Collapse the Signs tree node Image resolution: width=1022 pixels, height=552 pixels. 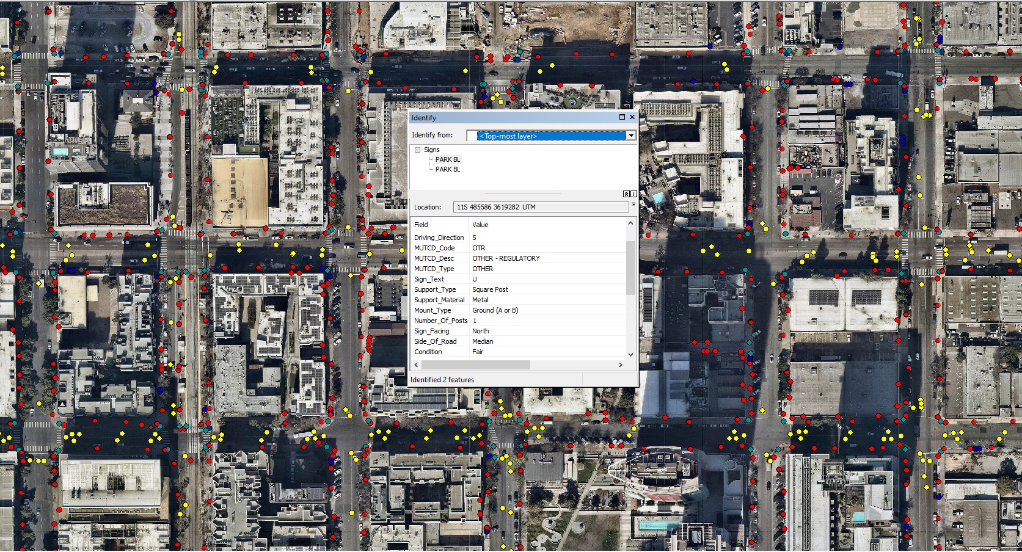point(418,150)
